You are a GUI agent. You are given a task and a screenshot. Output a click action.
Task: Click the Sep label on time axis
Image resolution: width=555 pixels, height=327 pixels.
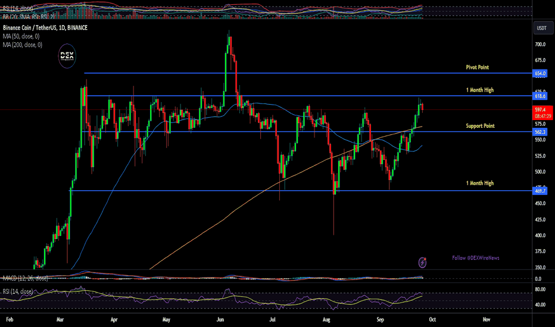coord(380,320)
